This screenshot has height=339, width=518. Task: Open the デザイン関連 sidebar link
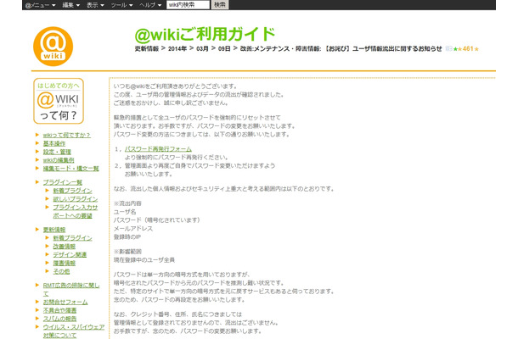pyautogui.click(x=70, y=255)
